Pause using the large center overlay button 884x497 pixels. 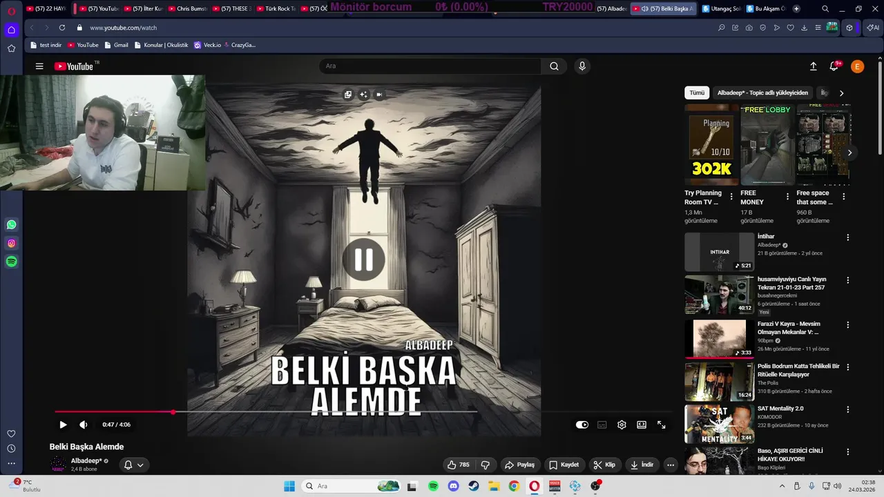[364, 260]
